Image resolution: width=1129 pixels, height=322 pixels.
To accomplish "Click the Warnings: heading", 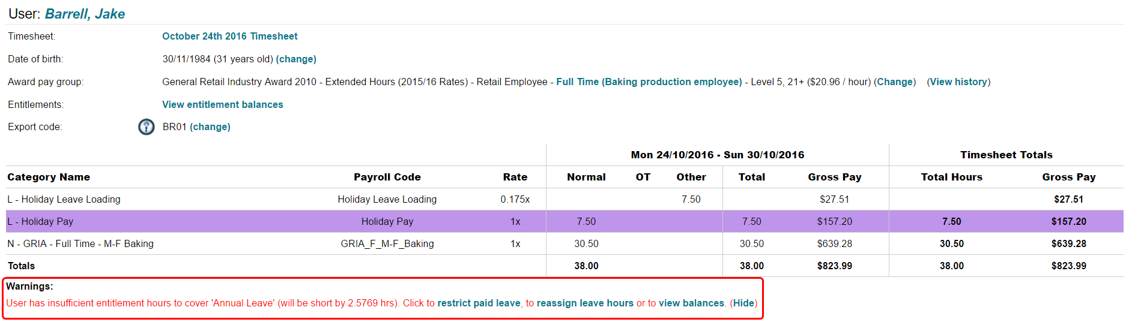I will (30, 287).
